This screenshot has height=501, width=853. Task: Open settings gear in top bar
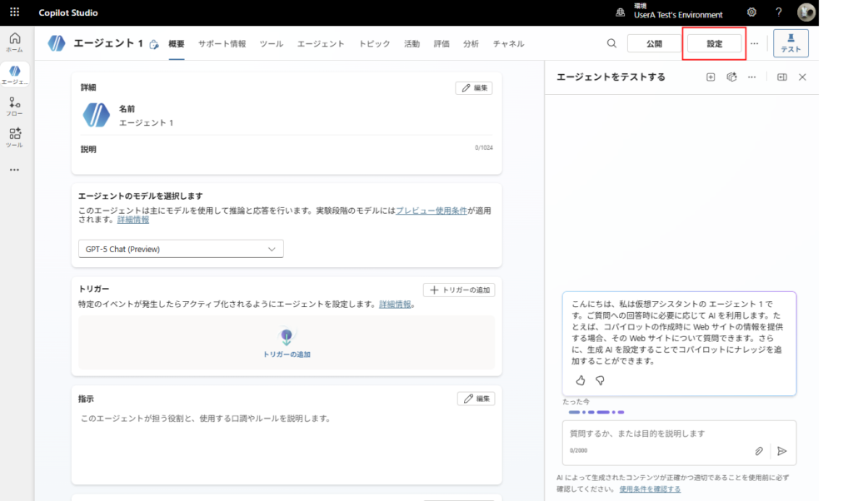point(751,12)
